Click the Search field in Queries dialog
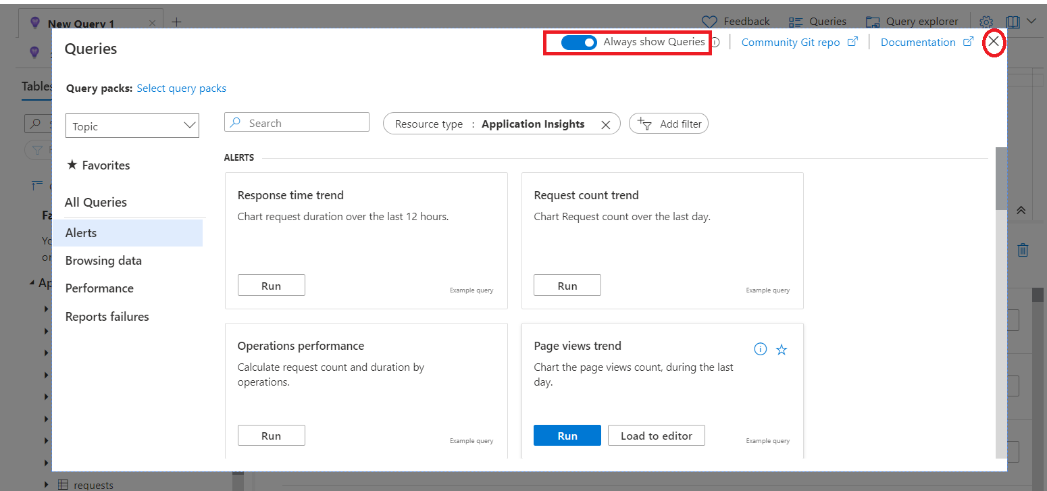Screen dimensions: 1047x491 pos(297,123)
